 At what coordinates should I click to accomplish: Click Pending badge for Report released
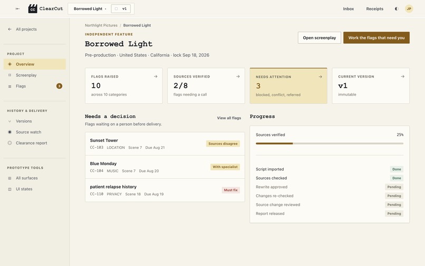pos(394,214)
